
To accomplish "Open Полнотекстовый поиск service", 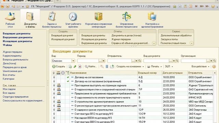I will click(173, 43).
